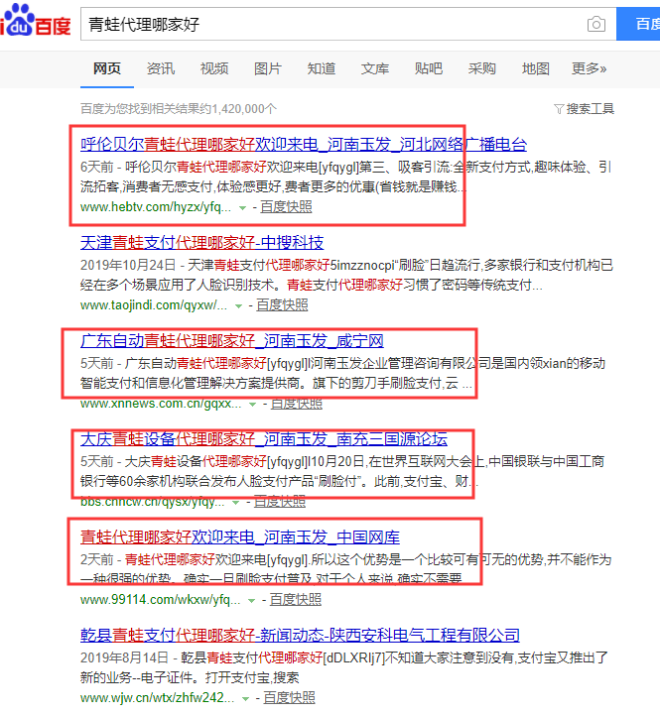This screenshot has height=715, width=660.
Task: Switch to the 图片 tab
Action: 267,68
